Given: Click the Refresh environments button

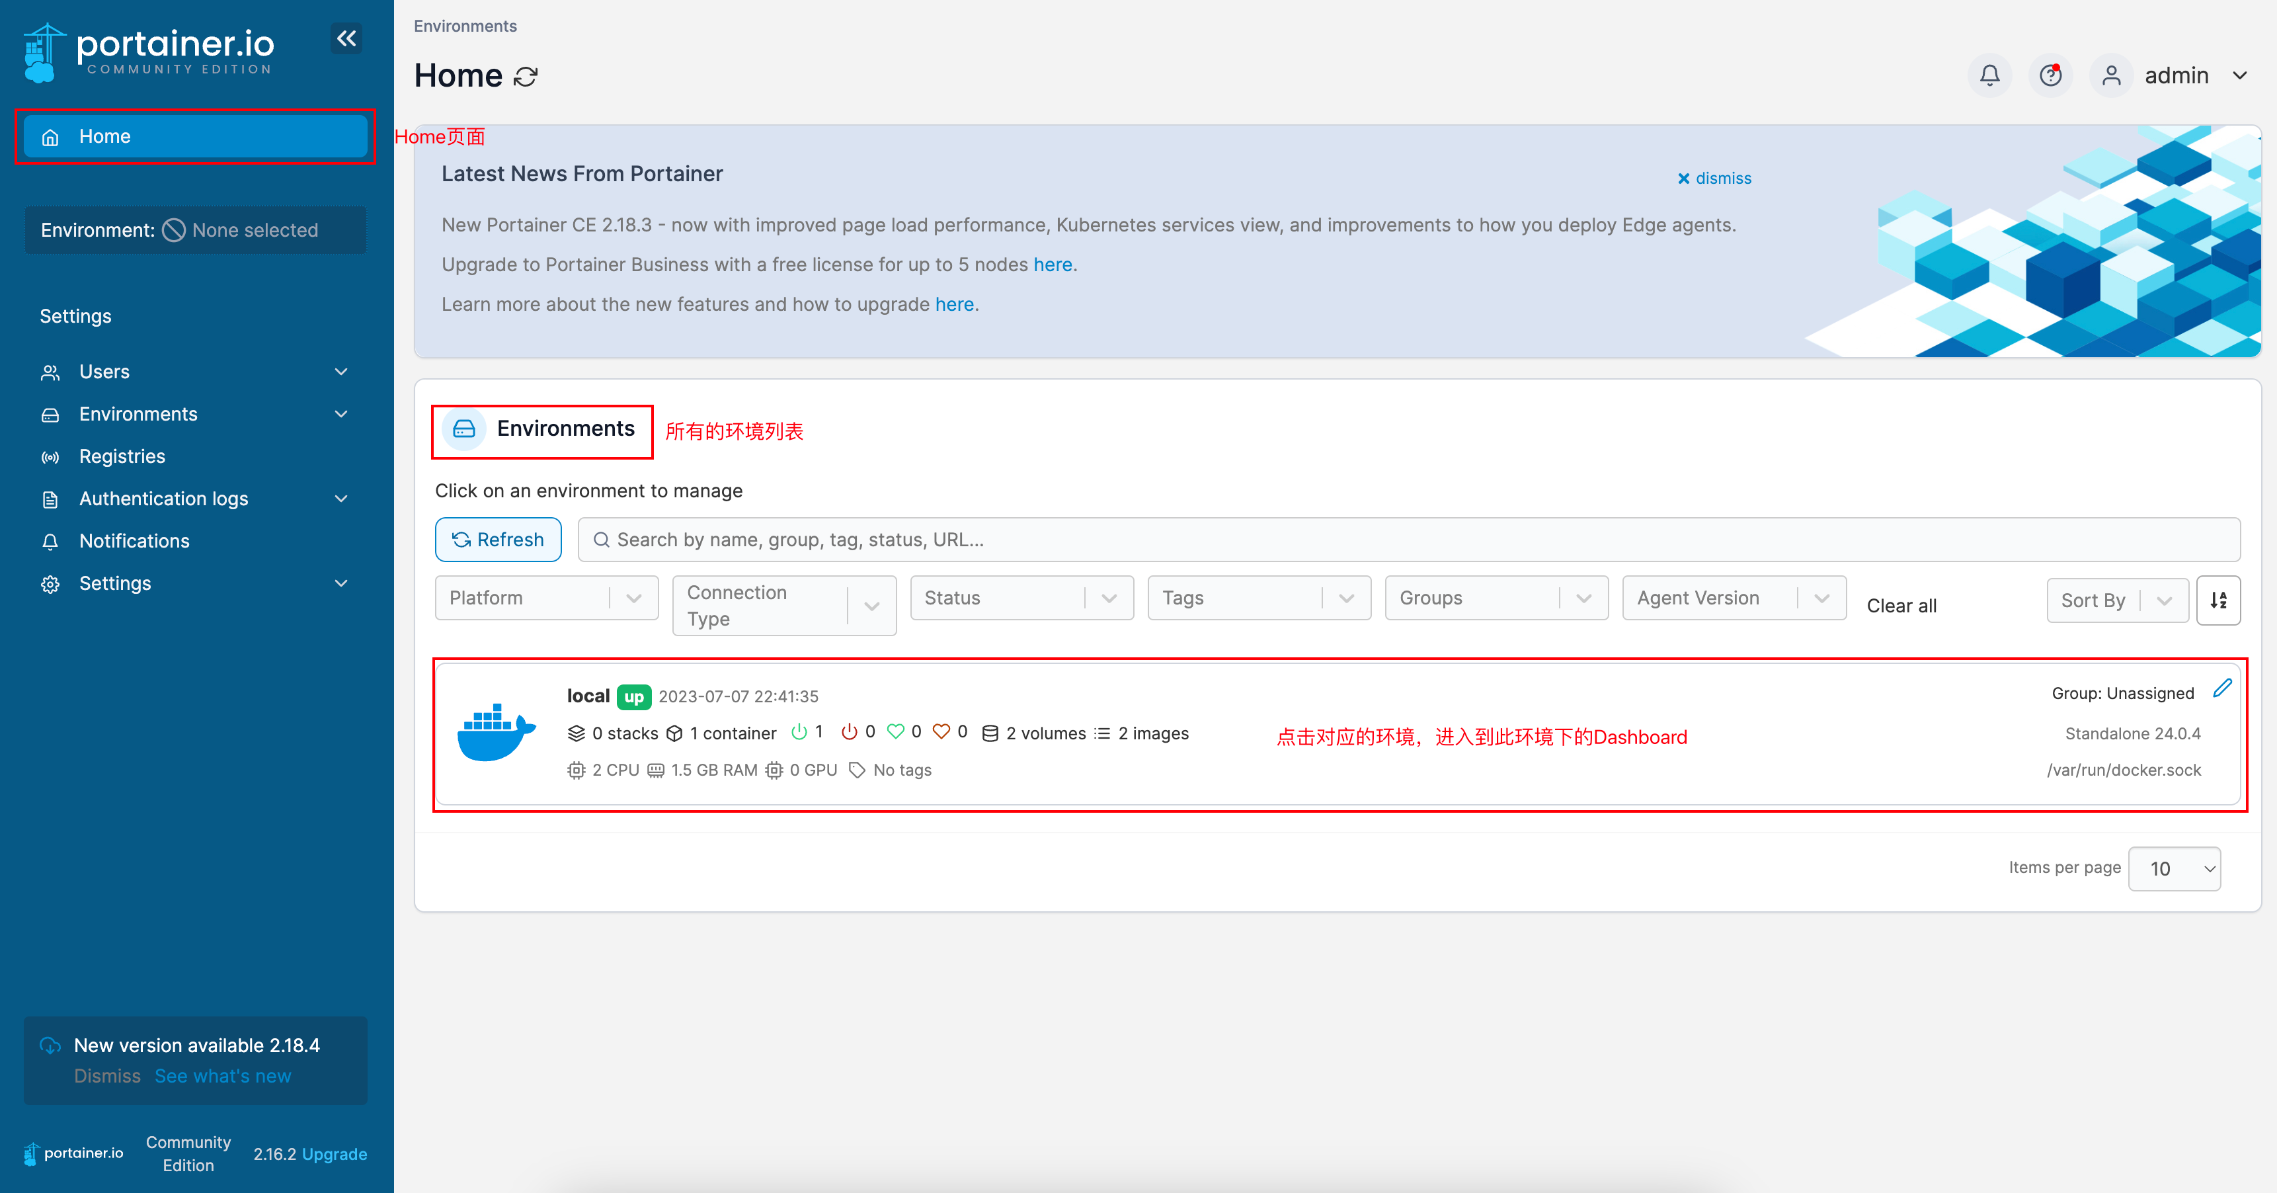Looking at the screenshot, I should (498, 540).
